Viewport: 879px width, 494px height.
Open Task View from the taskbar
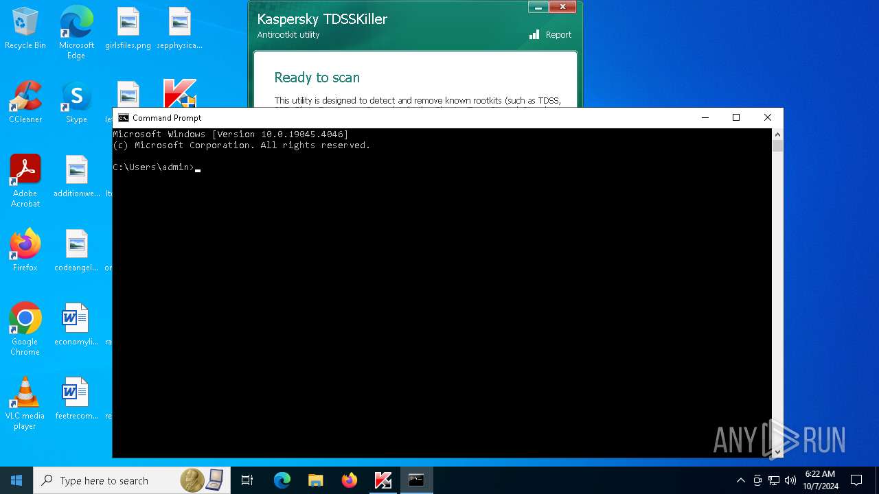(x=247, y=480)
